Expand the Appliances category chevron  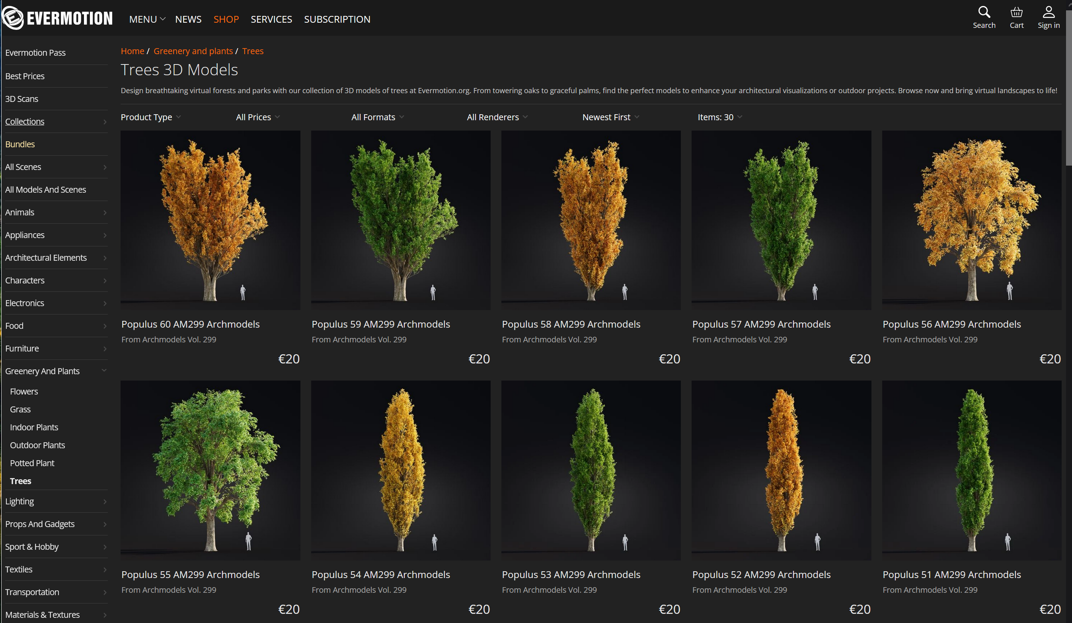(105, 235)
